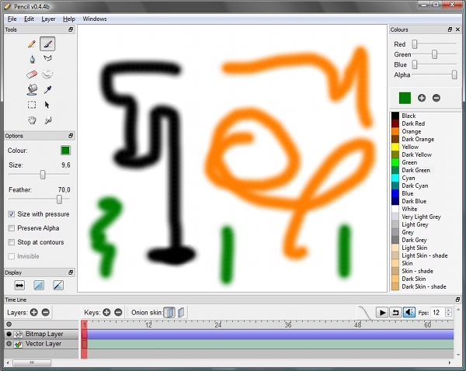Image resolution: width=466 pixels, height=371 pixels.
Task: Click frame 24 on timeline ruler
Action: pos(217,324)
